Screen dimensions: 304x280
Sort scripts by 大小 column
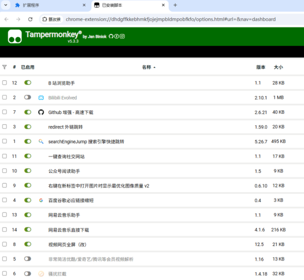coord(278,67)
